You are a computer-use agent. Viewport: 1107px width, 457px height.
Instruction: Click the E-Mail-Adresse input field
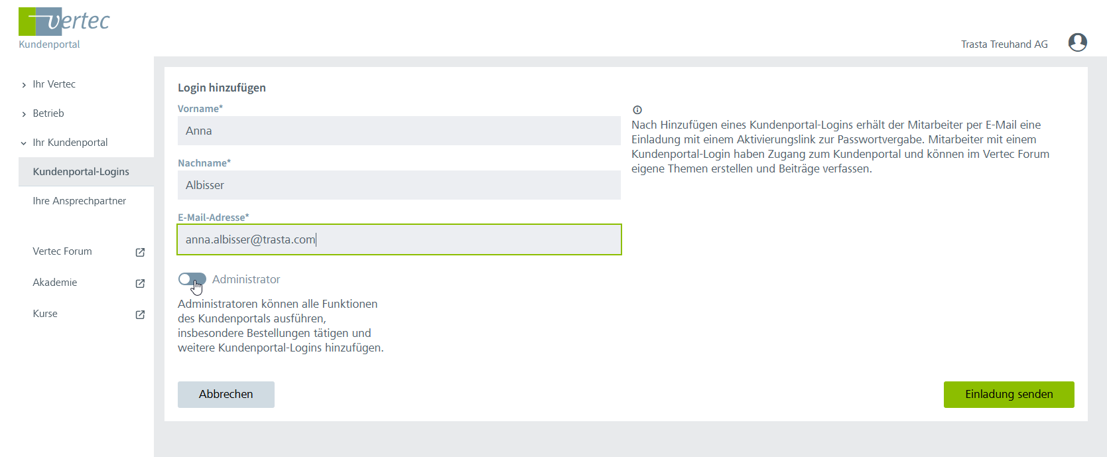pos(399,239)
